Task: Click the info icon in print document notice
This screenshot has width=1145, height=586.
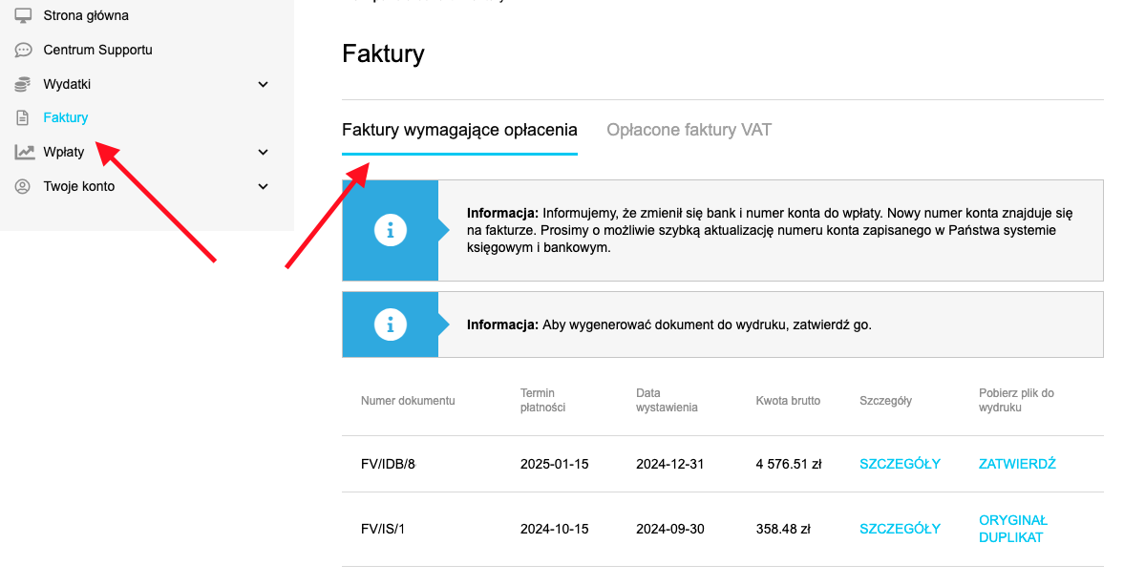Action: click(x=390, y=324)
